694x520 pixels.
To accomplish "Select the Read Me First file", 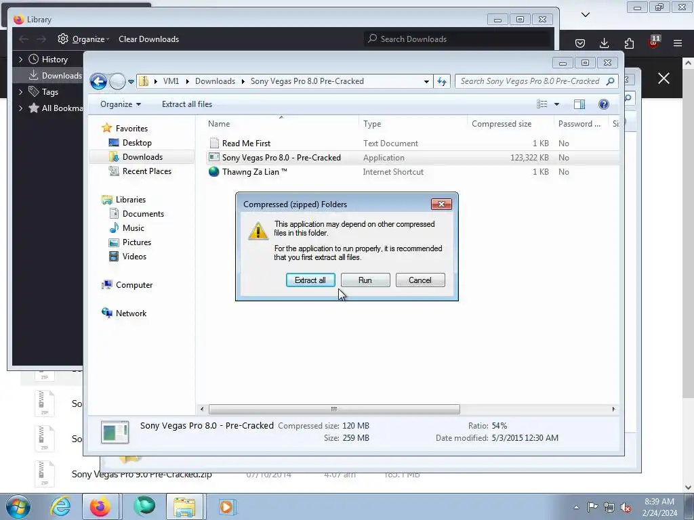I will click(x=246, y=144).
